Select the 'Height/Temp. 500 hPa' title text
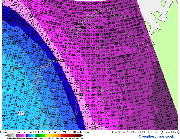The image size is (180, 139). tap(23, 132)
